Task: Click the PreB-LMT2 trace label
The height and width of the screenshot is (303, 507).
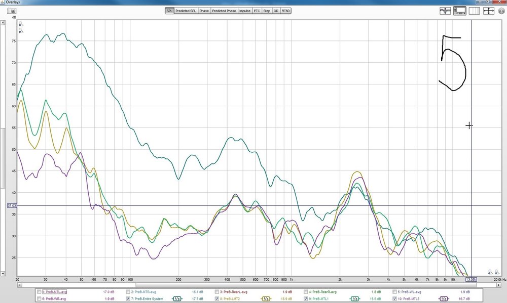Action: coord(230,299)
